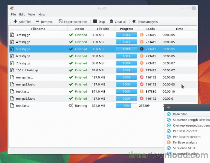Click the green checkmark in 6.fastq.gz row
This screenshot has width=210, height=163.
click(x=71, y=56)
